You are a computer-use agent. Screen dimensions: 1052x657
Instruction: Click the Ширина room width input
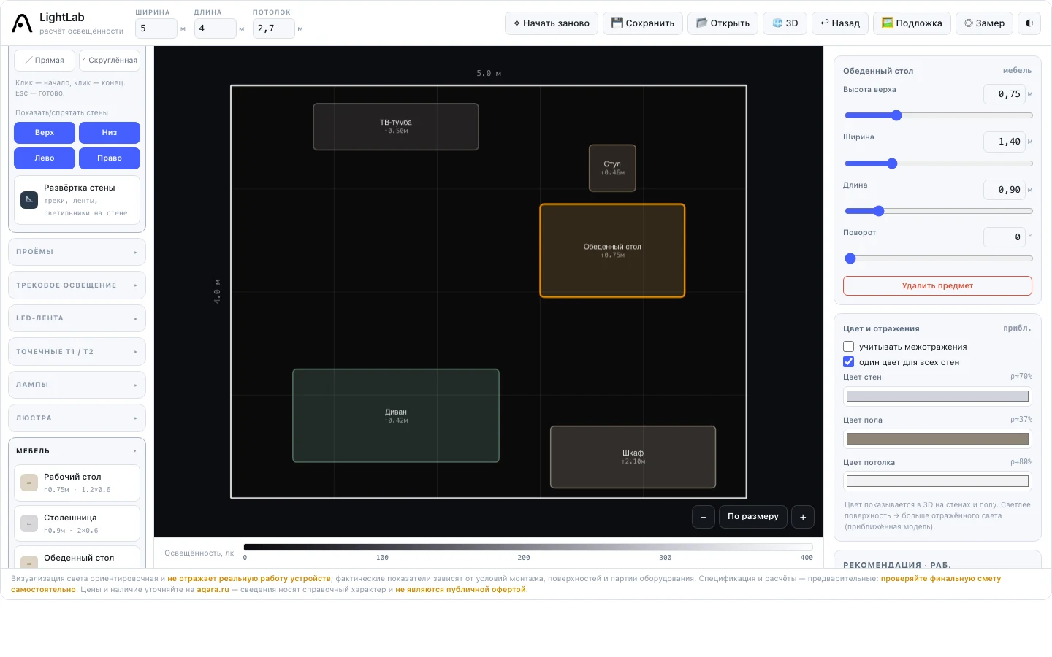pos(156,28)
